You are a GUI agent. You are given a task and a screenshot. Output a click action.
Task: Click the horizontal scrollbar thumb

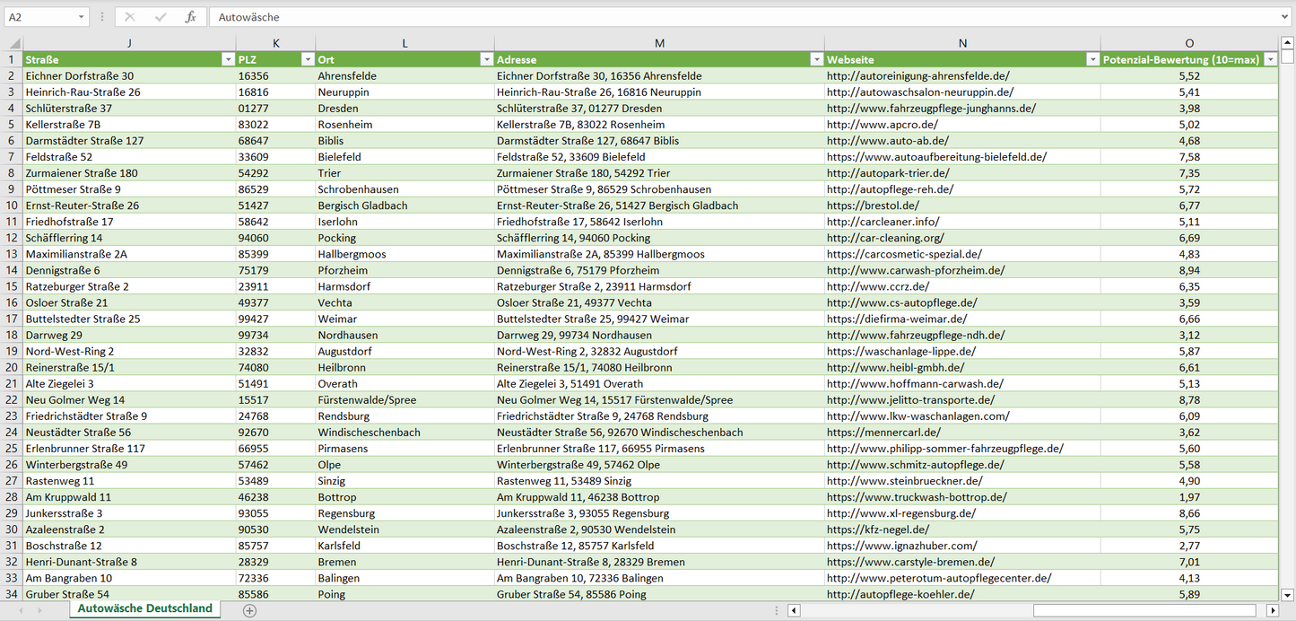(1146, 610)
